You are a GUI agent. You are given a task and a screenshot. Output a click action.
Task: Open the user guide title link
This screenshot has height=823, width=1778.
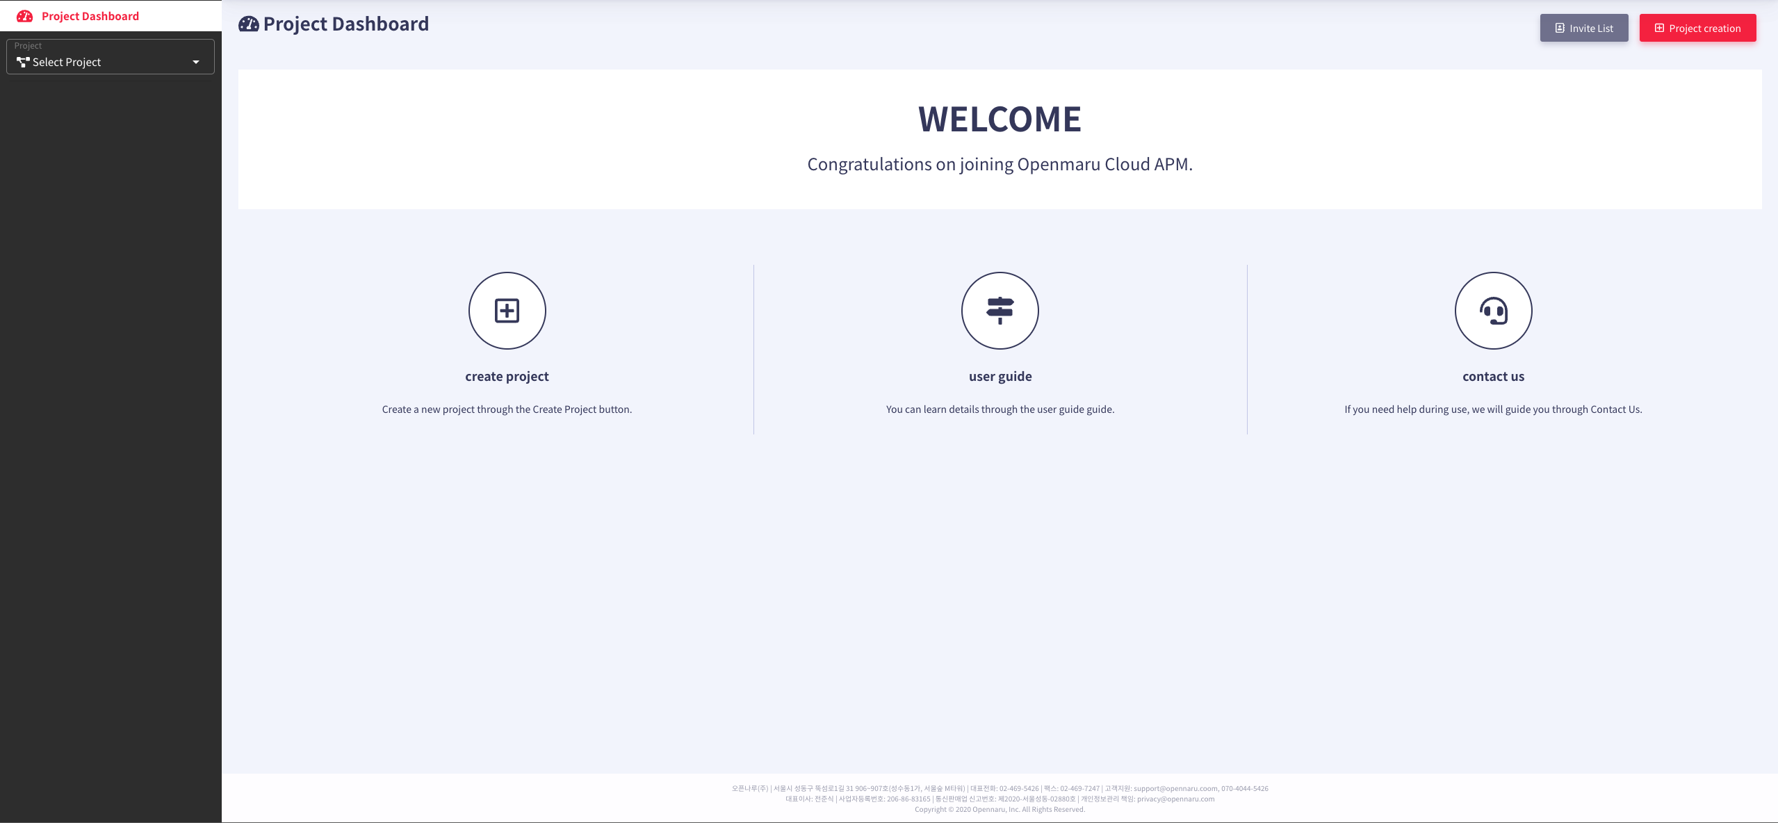[1000, 376]
